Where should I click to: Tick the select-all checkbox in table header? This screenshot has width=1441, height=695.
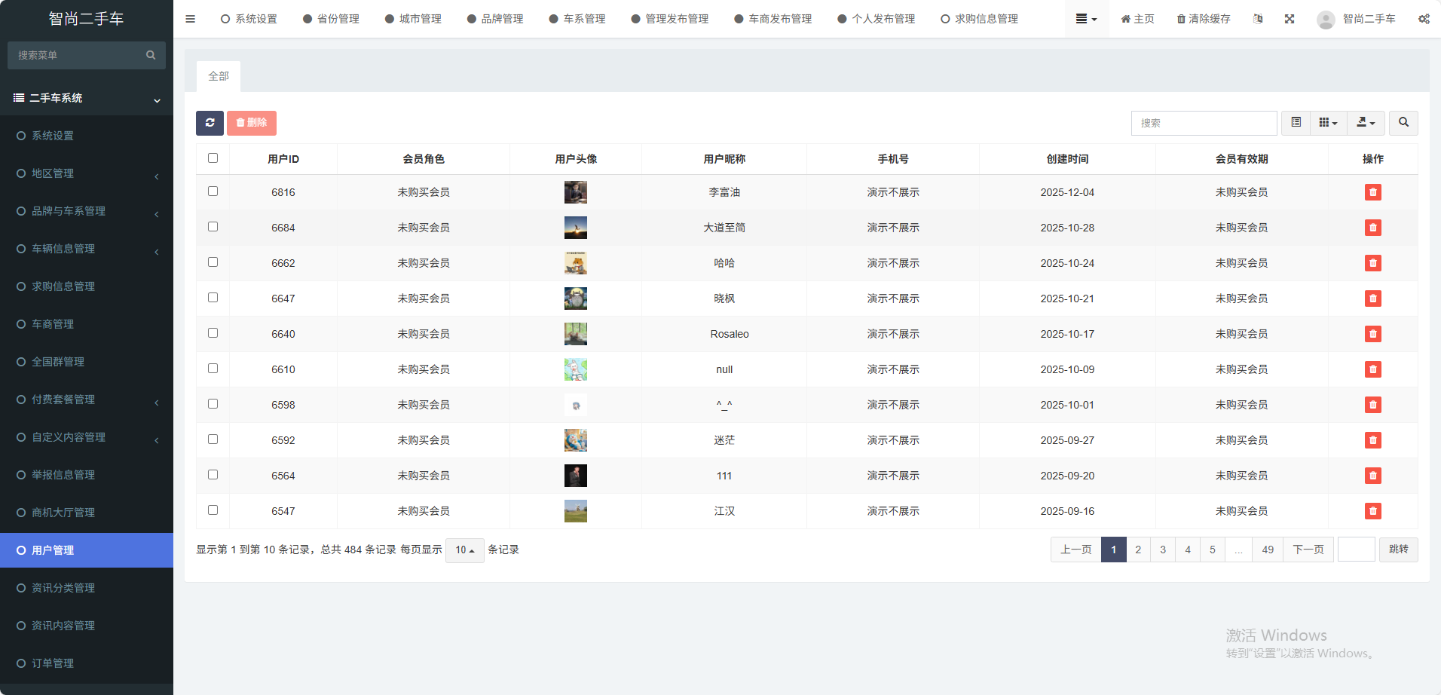[213, 158]
